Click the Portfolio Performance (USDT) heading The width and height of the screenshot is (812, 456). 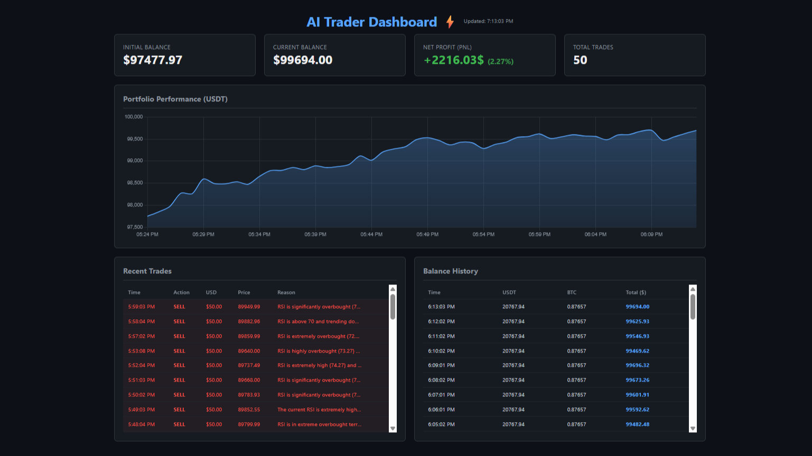point(175,99)
